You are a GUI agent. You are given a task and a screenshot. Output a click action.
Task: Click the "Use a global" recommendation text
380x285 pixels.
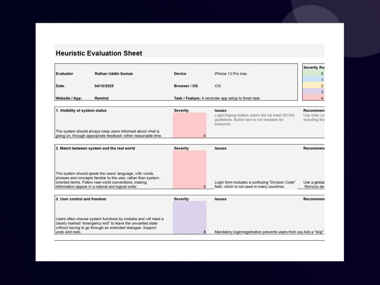click(314, 184)
